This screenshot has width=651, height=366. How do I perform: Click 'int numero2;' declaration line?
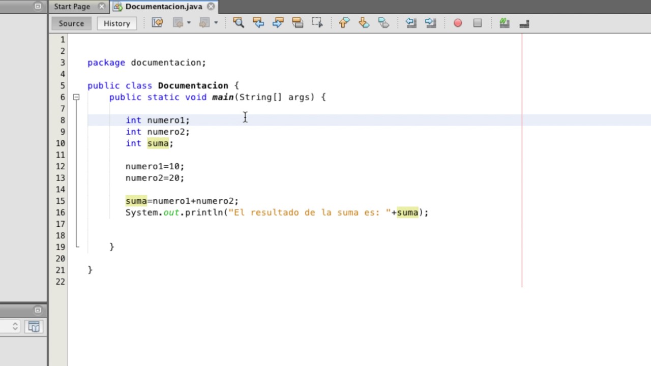pyautogui.click(x=158, y=132)
